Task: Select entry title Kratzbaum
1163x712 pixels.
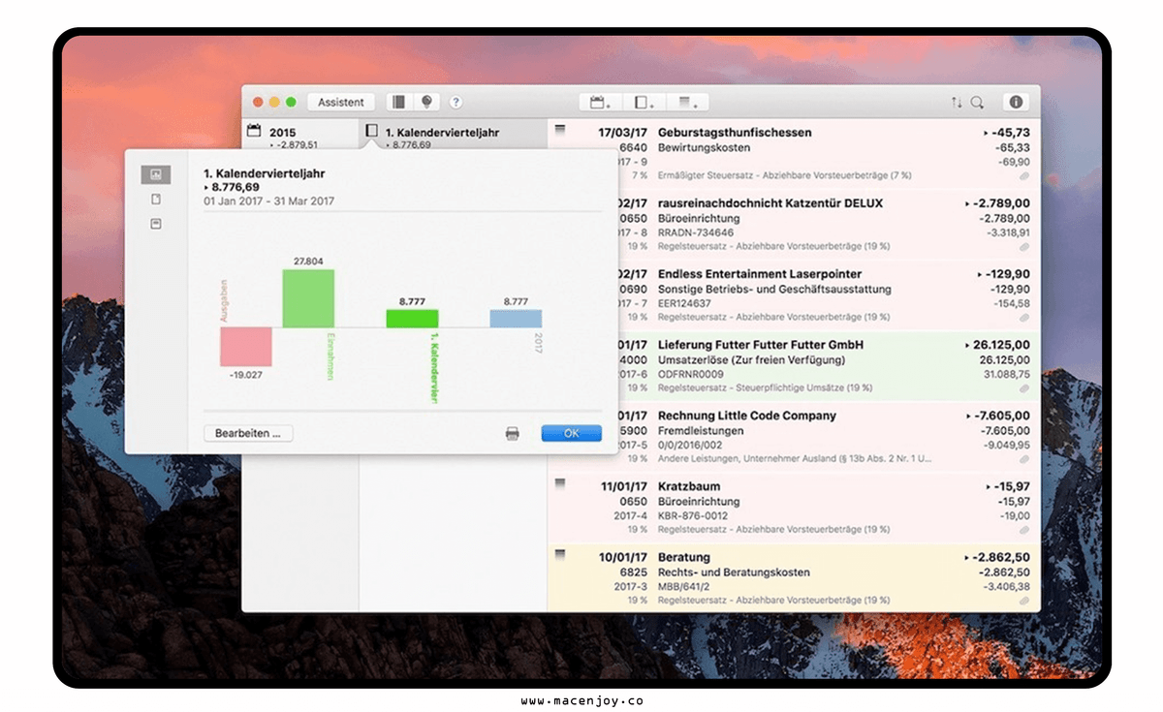Action: pyautogui.click(x=689, y=486)
